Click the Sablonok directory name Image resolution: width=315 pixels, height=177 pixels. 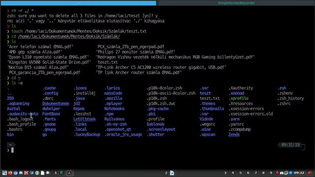pyautogui.click(x=156, y=124)
